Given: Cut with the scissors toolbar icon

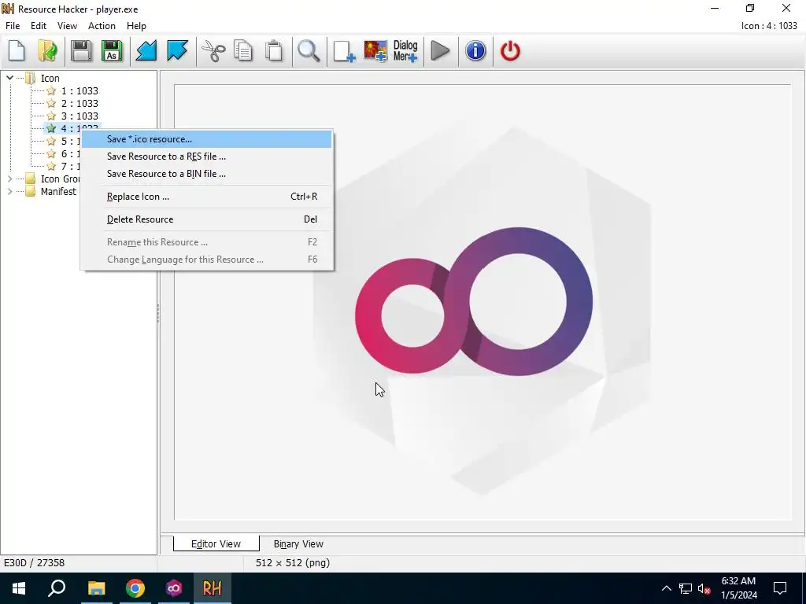Looking at the screenshot, I should [213, 51].
